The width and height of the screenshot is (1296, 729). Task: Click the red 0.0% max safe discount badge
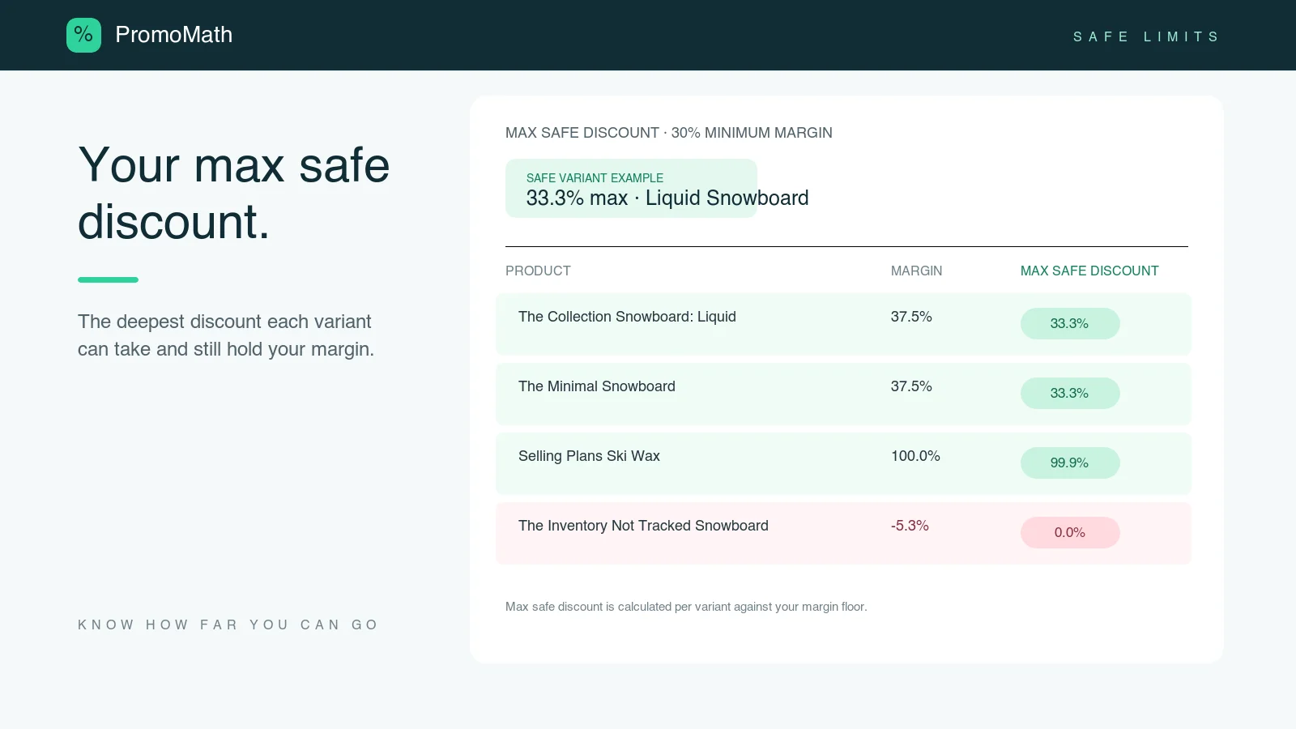pyautogui.click(x=1070, y=532)
